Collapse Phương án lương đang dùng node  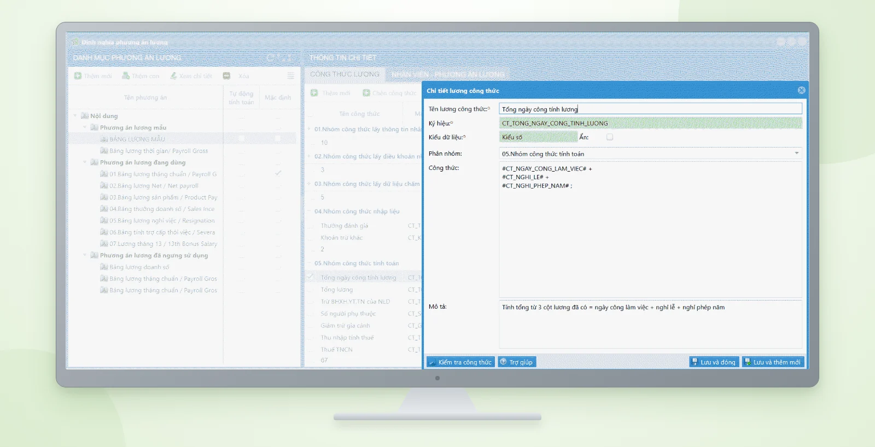(85, 162)
